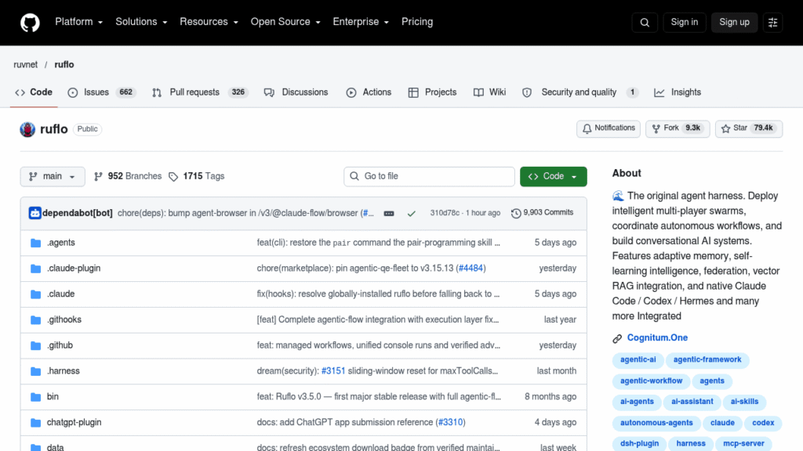Image resolution: width=803 pixels, height=451 pixels.
Task: Select the Code tab
Action: [34, 92]
